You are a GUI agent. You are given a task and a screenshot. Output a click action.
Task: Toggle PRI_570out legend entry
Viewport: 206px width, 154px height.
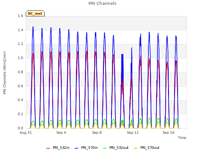pos(147,148)
